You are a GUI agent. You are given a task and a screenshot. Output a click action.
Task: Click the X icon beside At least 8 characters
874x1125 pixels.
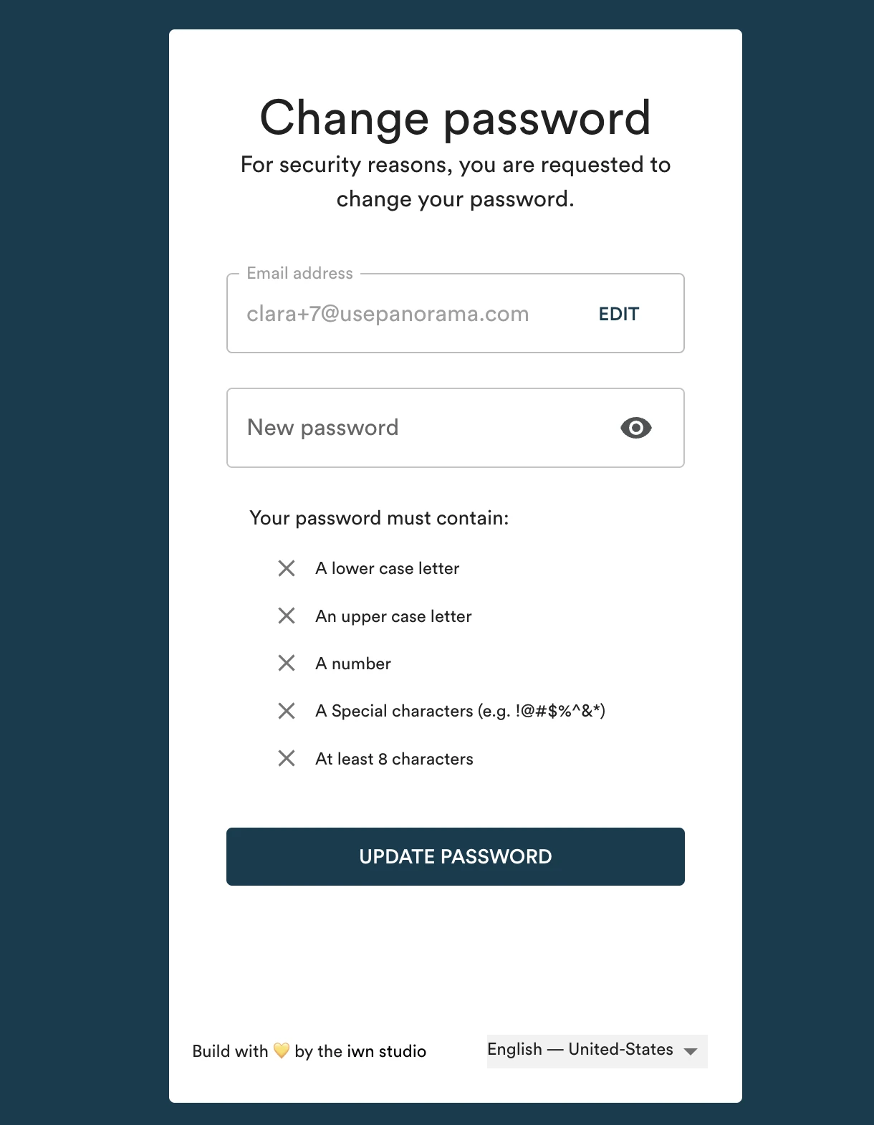click(x=287, y=758)
